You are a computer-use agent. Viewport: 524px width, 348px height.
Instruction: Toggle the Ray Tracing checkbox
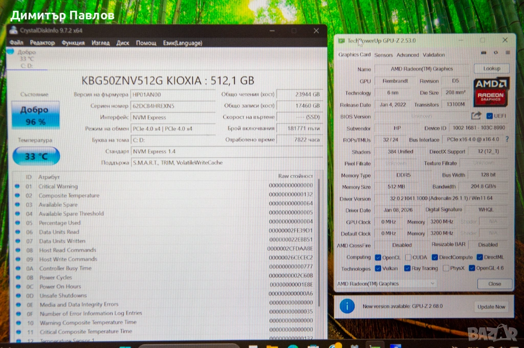407,268
